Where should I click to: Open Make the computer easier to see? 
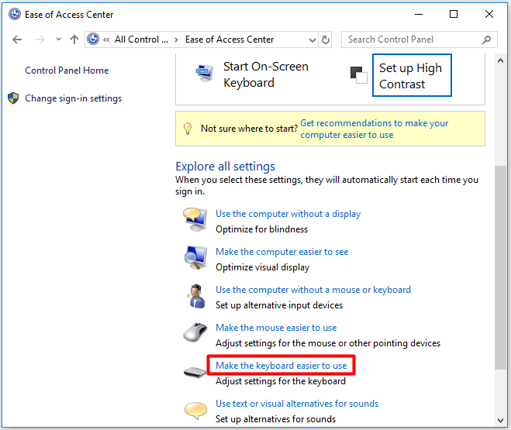coord(282,252)
